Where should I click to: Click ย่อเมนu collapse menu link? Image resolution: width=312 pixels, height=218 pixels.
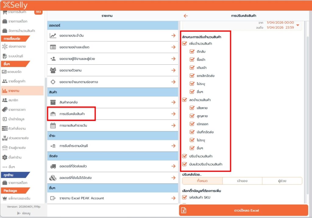[x=23, y=213]
